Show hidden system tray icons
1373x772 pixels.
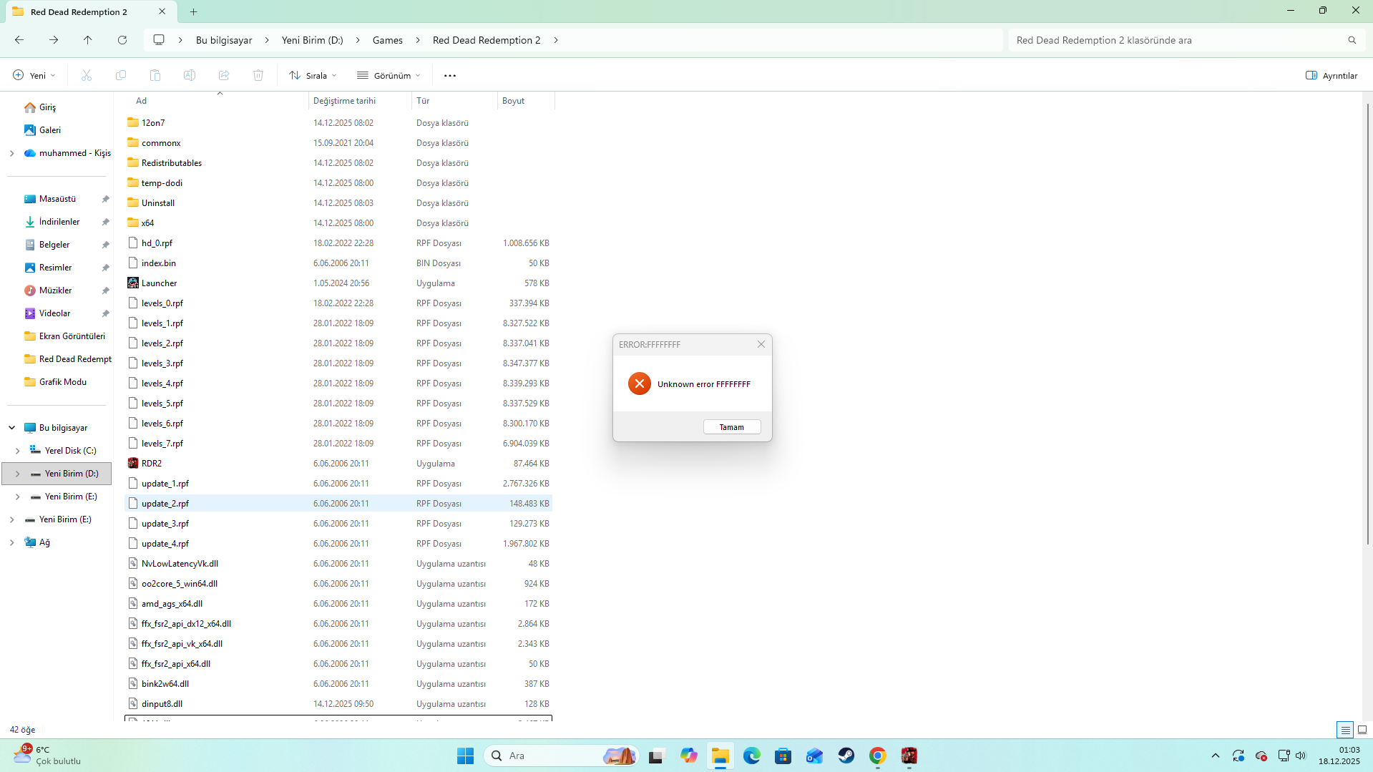(x=1216, y=756)
